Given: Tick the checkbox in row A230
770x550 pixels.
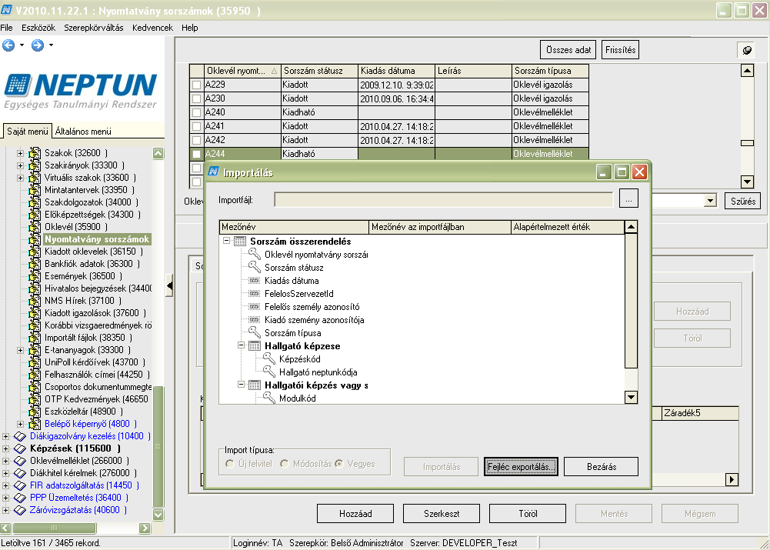Looking at the screenshot, I should [196, 98].
